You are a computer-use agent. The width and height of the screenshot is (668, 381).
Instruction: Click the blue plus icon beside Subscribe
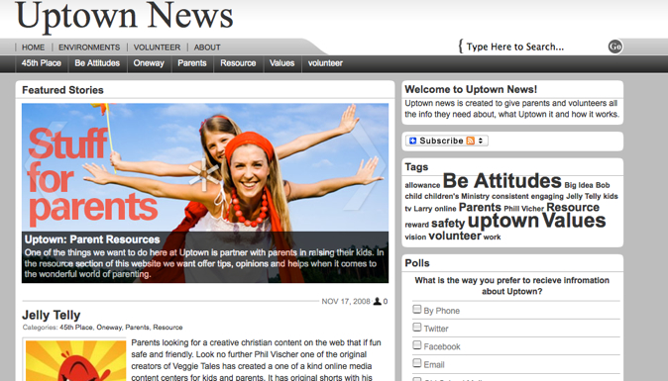(412, 141)
